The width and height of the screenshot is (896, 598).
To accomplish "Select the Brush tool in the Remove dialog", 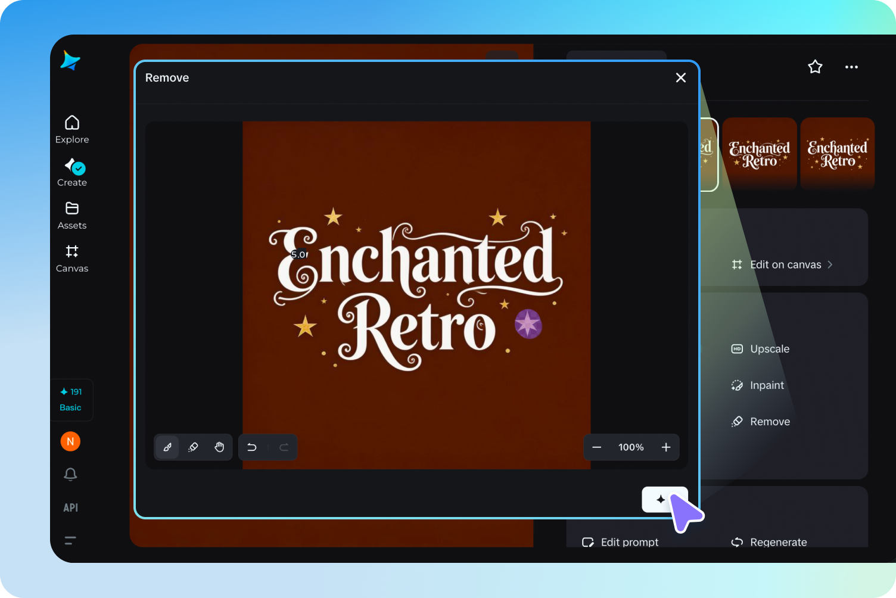I will pos(167,447).
